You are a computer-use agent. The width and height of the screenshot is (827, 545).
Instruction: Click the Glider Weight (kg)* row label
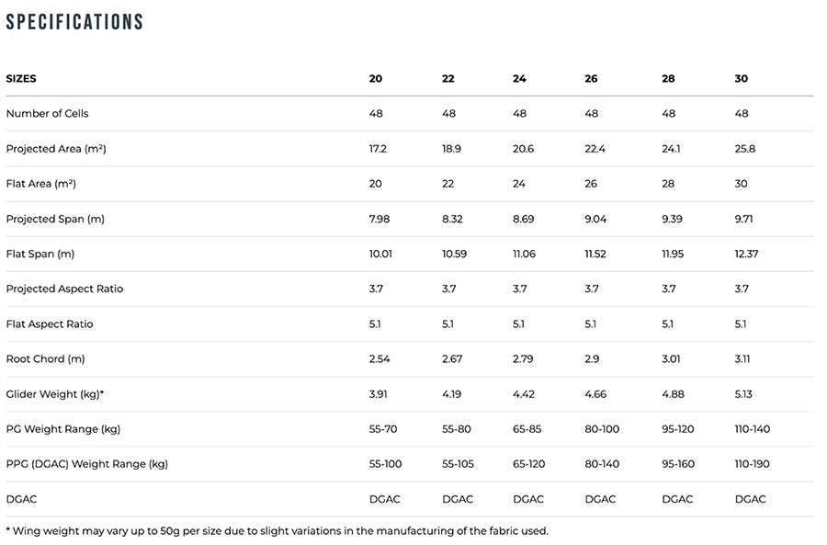tap(55, 394)
